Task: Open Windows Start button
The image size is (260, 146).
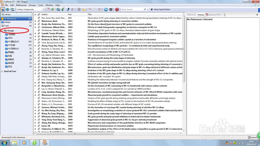Action: (4, 143)
